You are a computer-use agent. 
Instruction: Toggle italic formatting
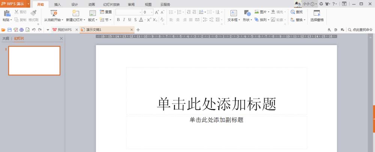pos(124,19)
